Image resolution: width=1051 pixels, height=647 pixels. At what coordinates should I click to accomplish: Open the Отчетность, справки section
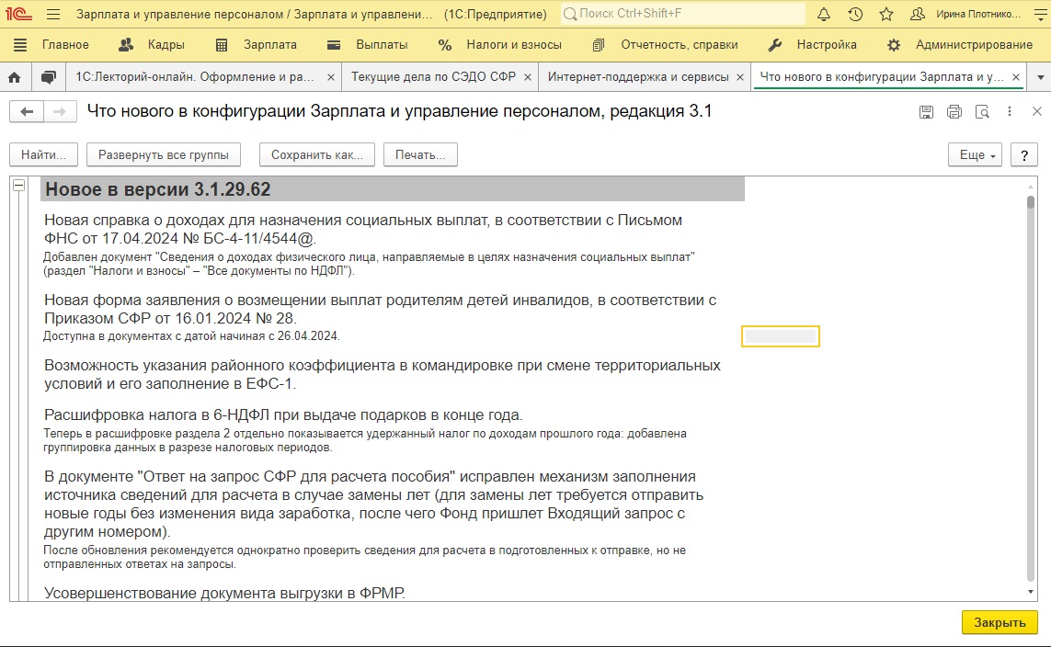coord(679,45)
